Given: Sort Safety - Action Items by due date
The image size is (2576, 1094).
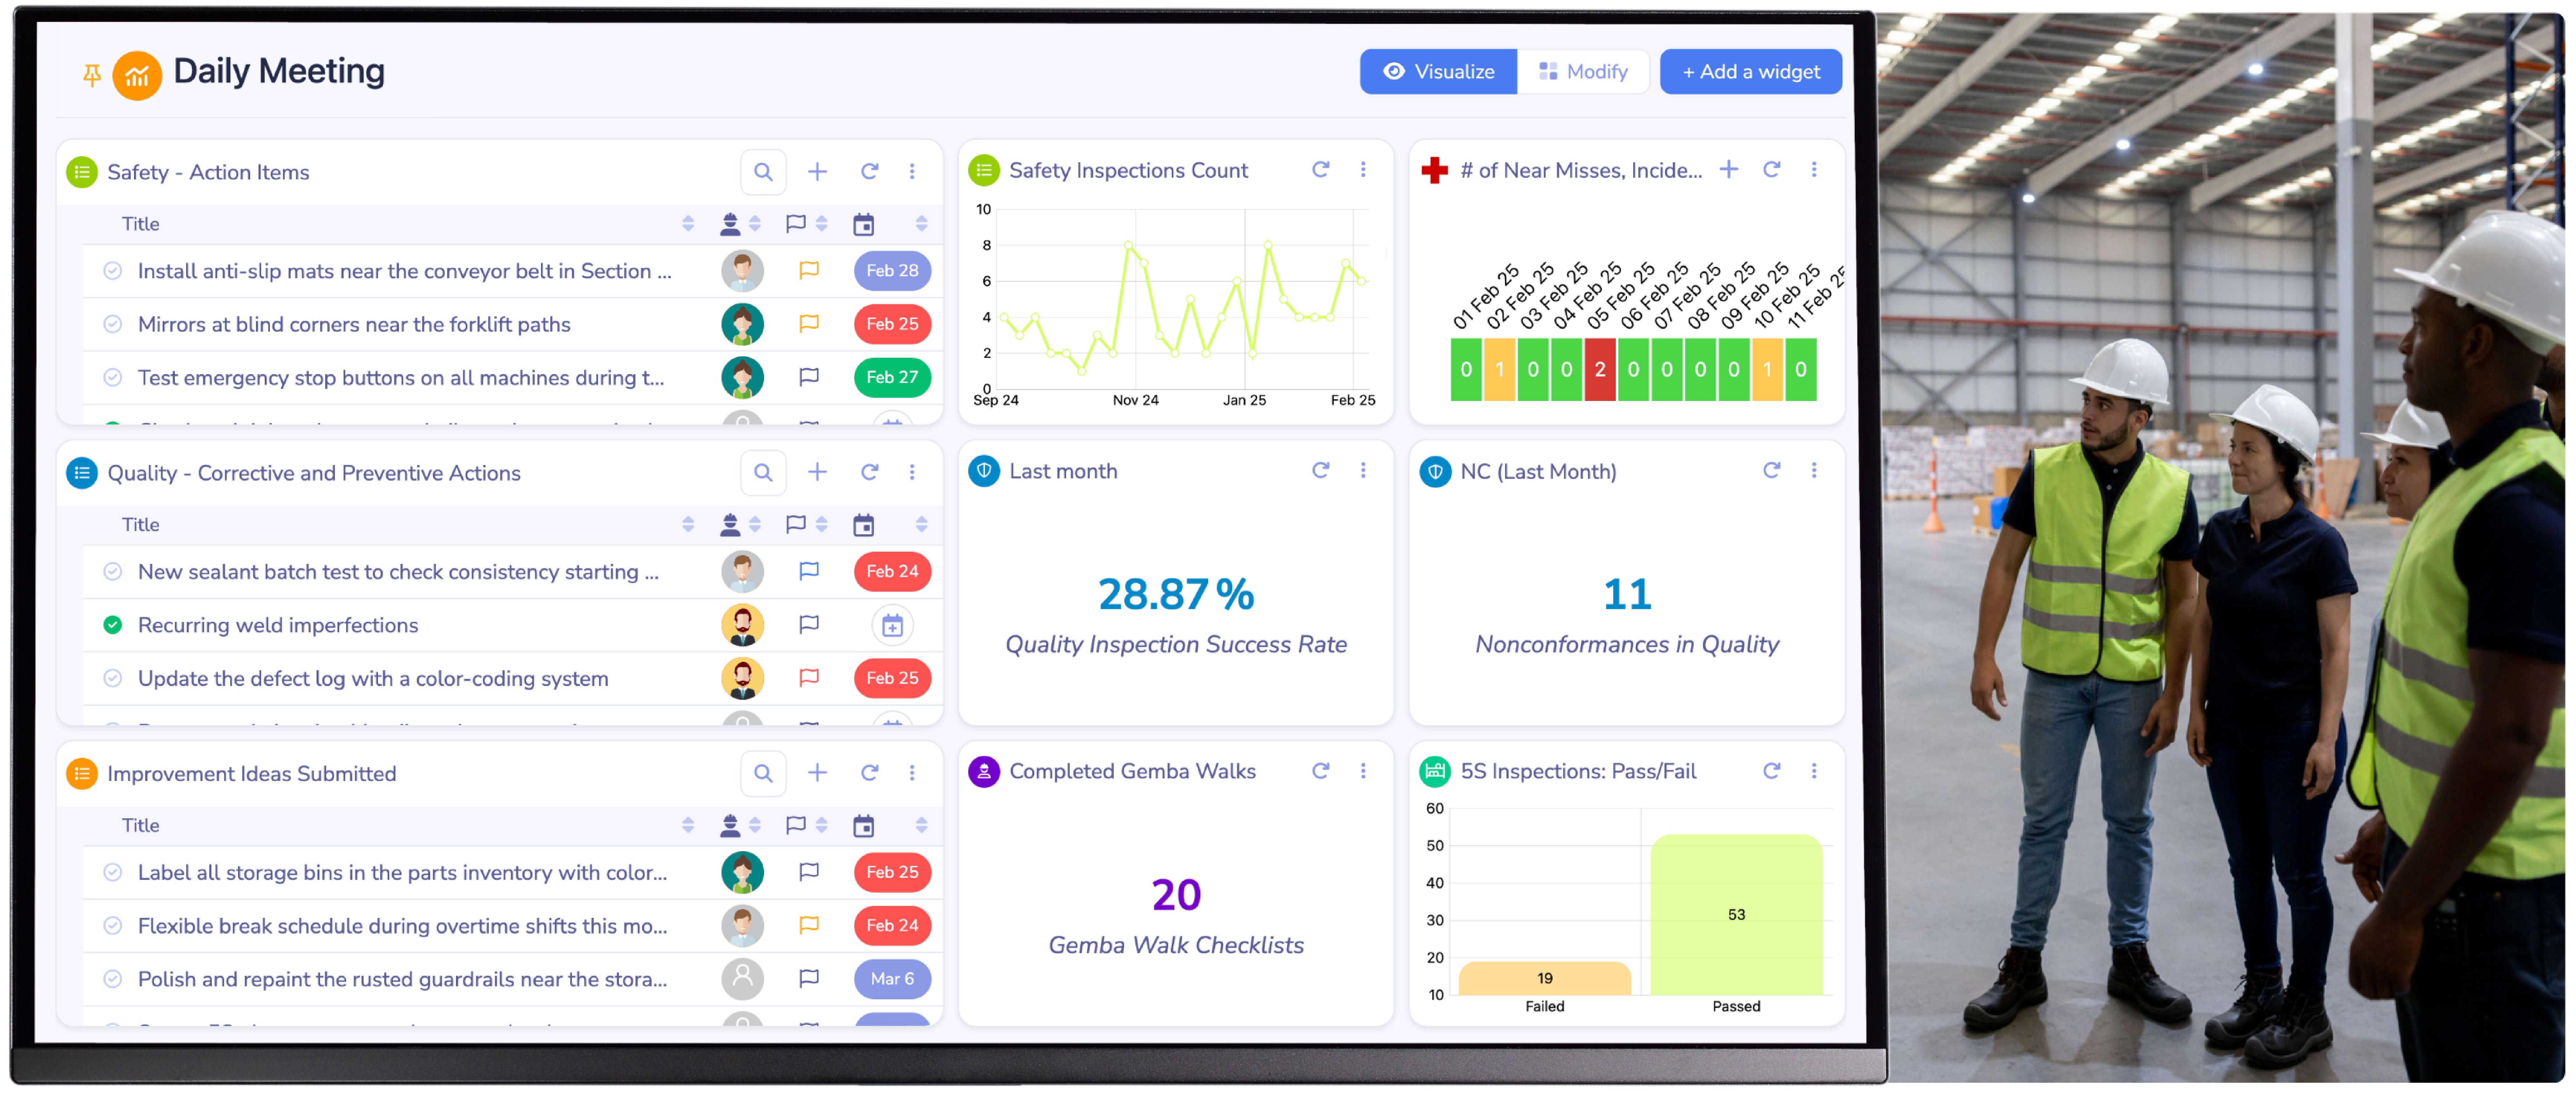Looking at the screenshot, I should coord(922,224).
